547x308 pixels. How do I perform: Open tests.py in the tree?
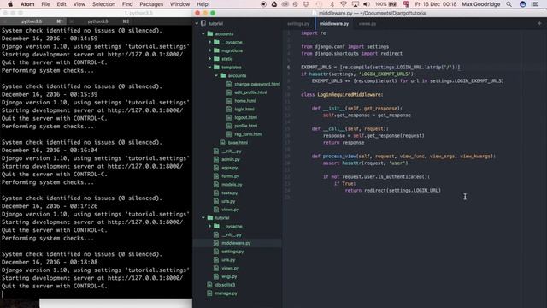(x=230, y=193)
